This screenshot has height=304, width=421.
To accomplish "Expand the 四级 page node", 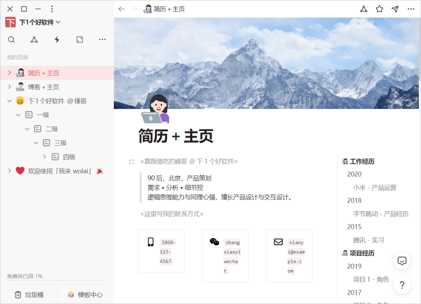I will 44,157.
